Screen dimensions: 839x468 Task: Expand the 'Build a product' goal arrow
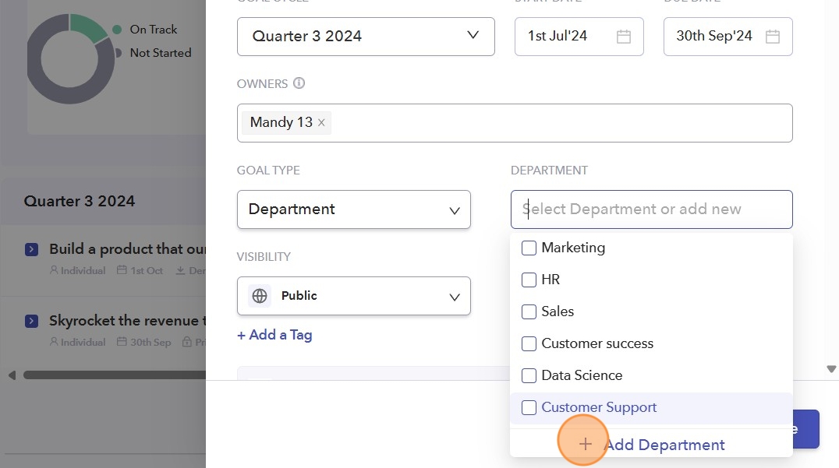tap(31, 249)
